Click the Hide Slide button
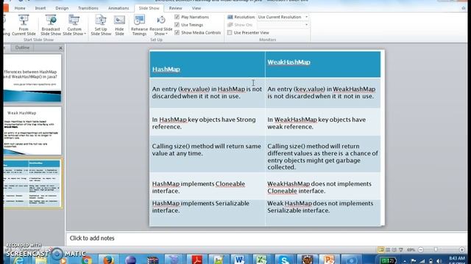Viewport: 471px width, 264px height. 119,25
